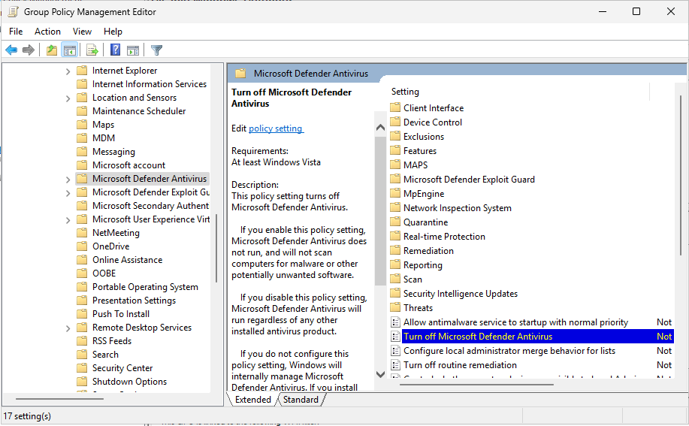Image resolution: width=689 pixels, height=426 pixels.
Task: Select Push To Install in tree
Action: point(121,313)
